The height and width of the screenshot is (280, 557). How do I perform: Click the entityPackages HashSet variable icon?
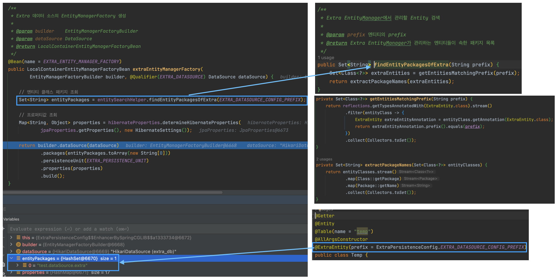coord(18,258)
